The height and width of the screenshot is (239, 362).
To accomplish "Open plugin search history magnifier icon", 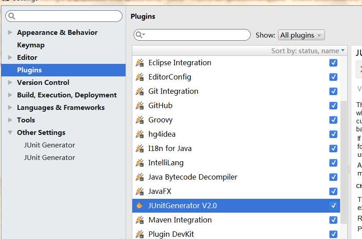I will point(140,35).
